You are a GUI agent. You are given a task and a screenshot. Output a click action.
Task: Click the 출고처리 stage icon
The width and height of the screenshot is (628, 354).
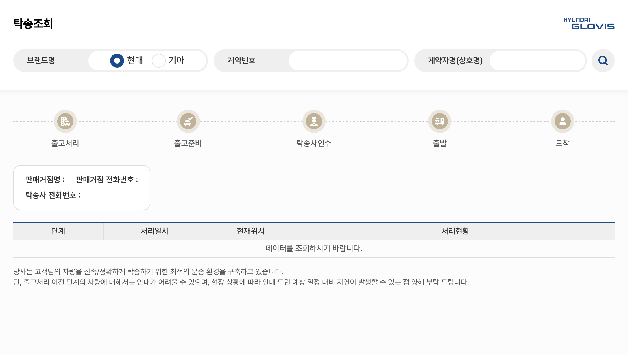65,121
